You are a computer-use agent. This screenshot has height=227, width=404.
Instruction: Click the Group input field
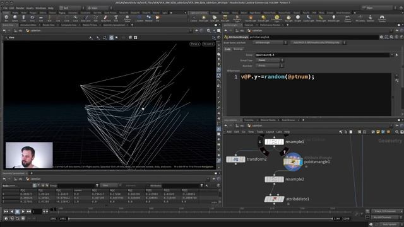322,55
